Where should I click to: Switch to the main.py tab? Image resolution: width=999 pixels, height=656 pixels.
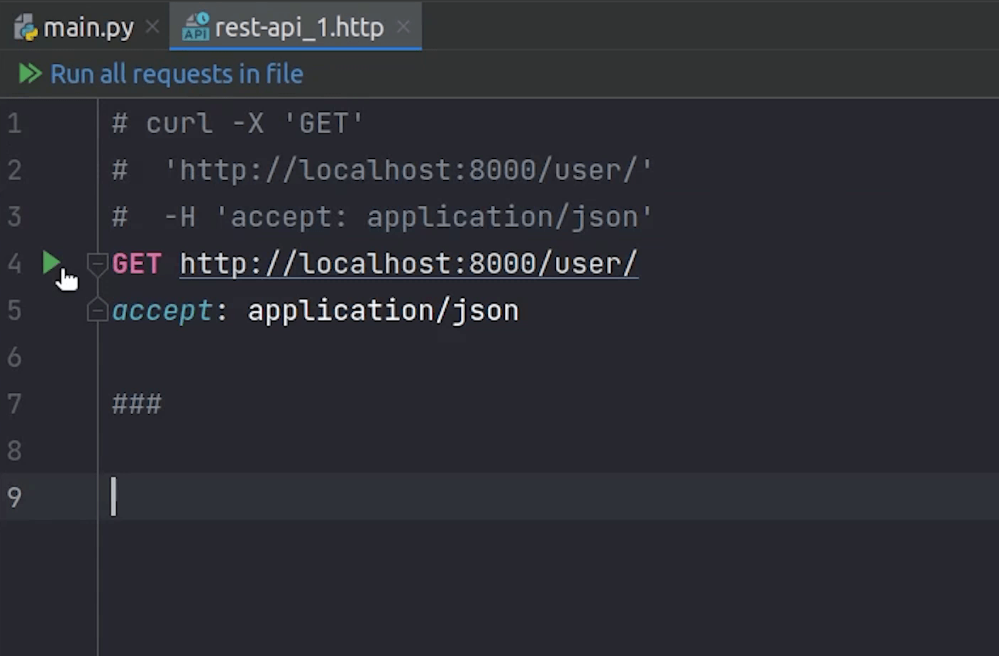point(89,27)
